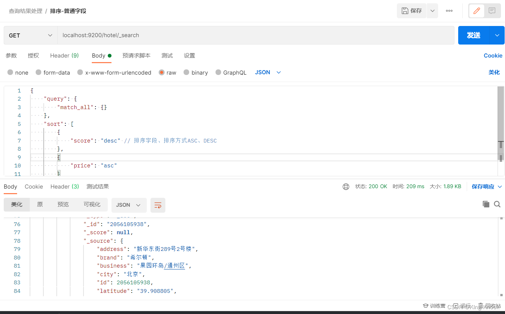Open the three-dots more options menu
The height and width of the screenshot is (314, 505).
click(x=449, y=11)
